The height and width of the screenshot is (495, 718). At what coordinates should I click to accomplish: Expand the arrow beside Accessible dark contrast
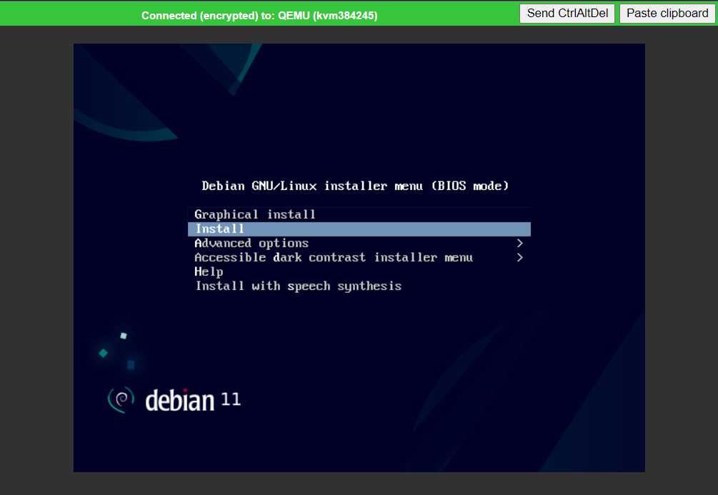519,257
